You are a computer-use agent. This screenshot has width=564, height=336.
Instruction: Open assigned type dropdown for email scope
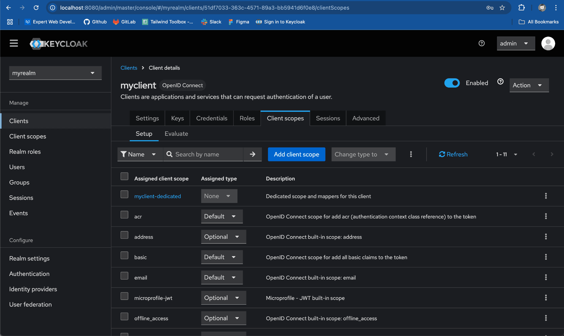tap(221, 277)
